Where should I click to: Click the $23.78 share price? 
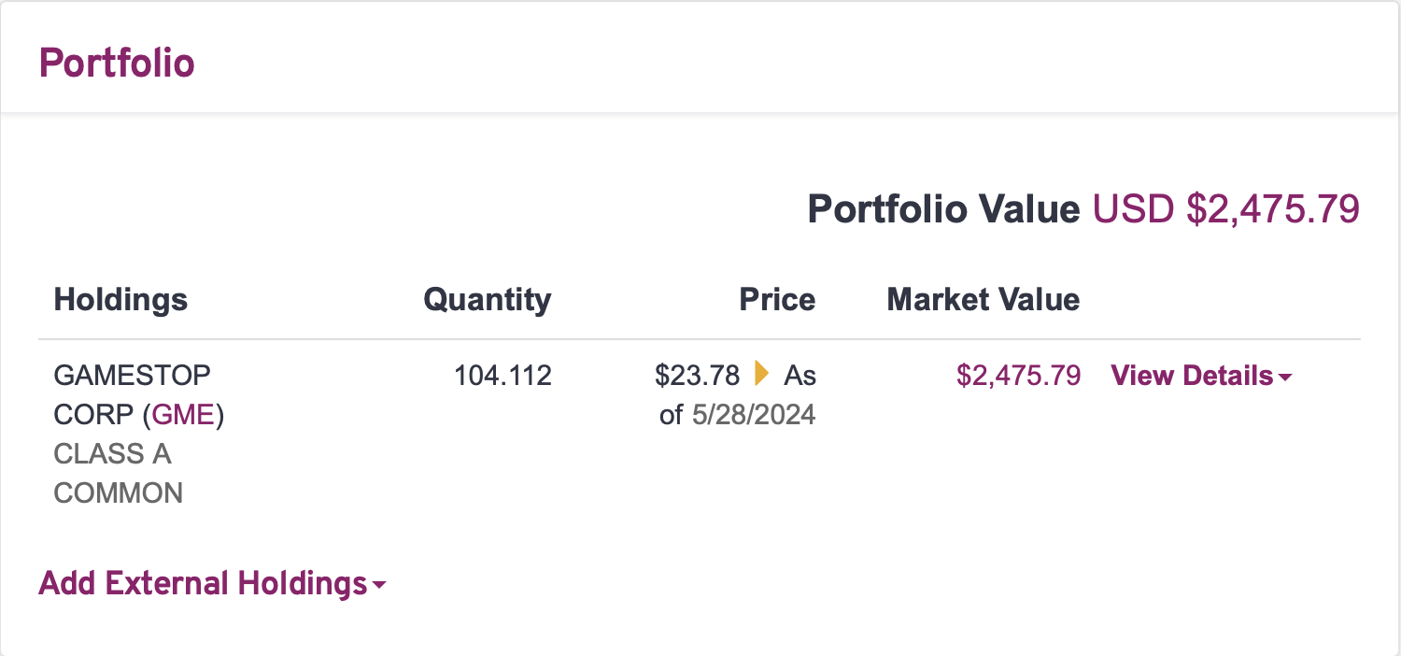click(x=698, y=375)
